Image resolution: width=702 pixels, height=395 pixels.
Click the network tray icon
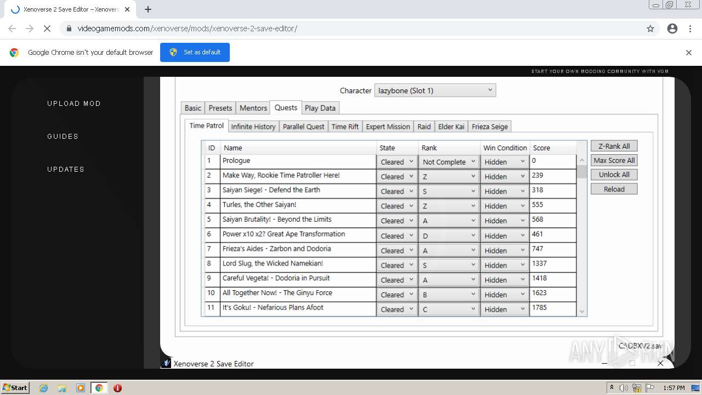637,388
